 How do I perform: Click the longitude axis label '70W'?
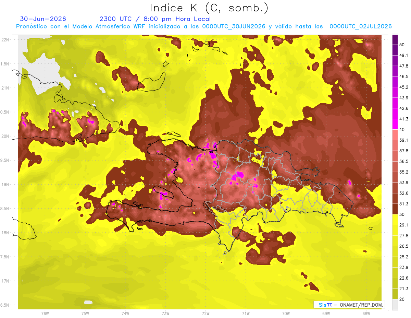[286, 314]
